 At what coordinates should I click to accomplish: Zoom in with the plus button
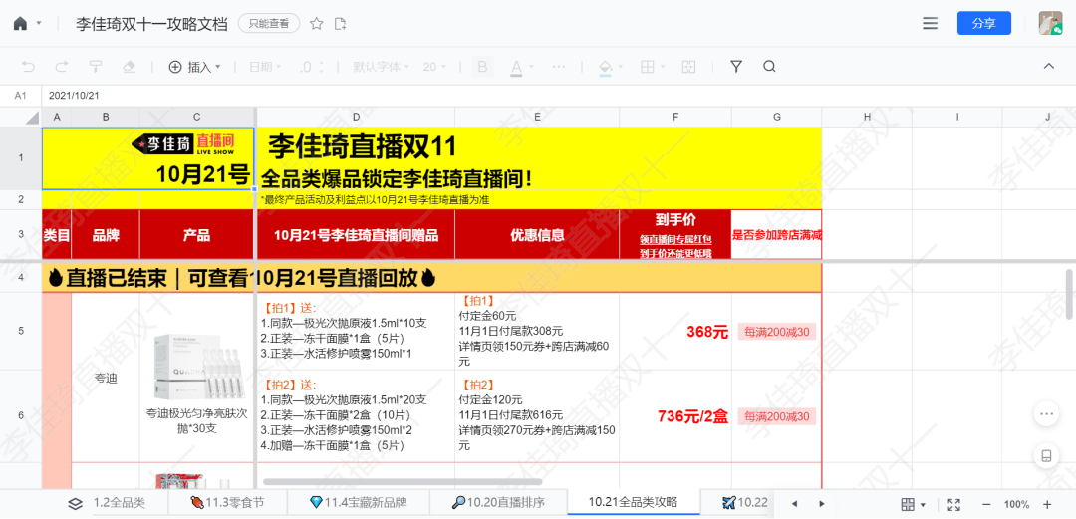pyautogui.click(x=1047, y=504)
